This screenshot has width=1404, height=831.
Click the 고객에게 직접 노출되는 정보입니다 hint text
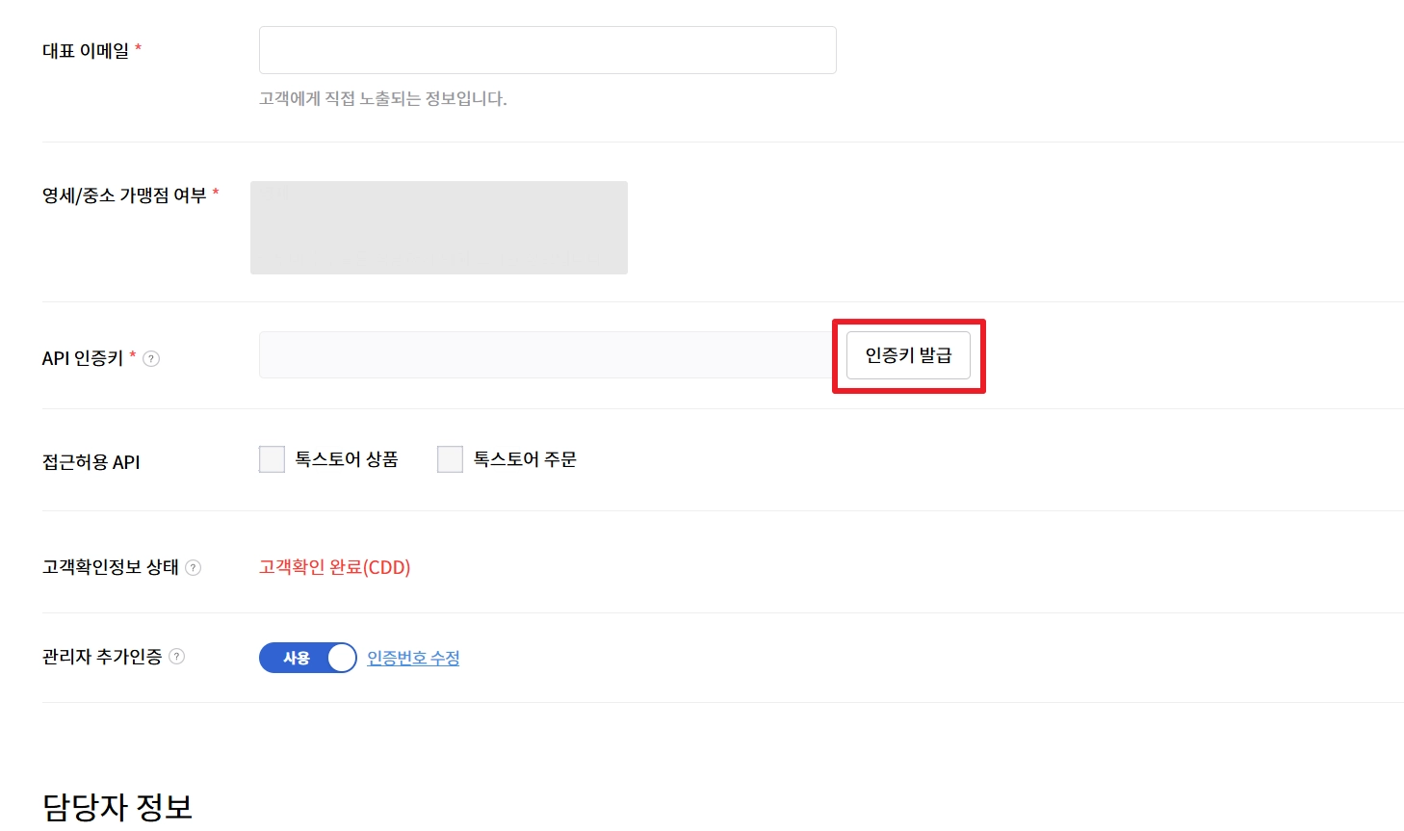[382, 98]
